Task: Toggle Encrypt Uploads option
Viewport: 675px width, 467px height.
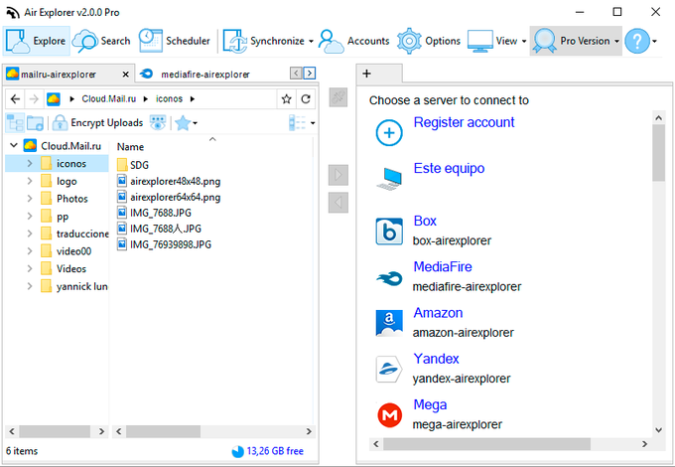Action: point(97,123)
